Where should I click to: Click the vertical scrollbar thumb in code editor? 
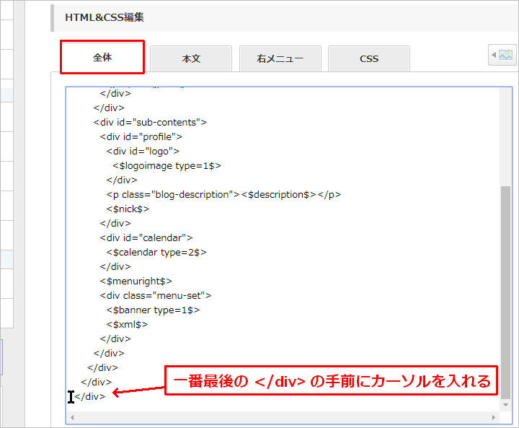point(505,292)
